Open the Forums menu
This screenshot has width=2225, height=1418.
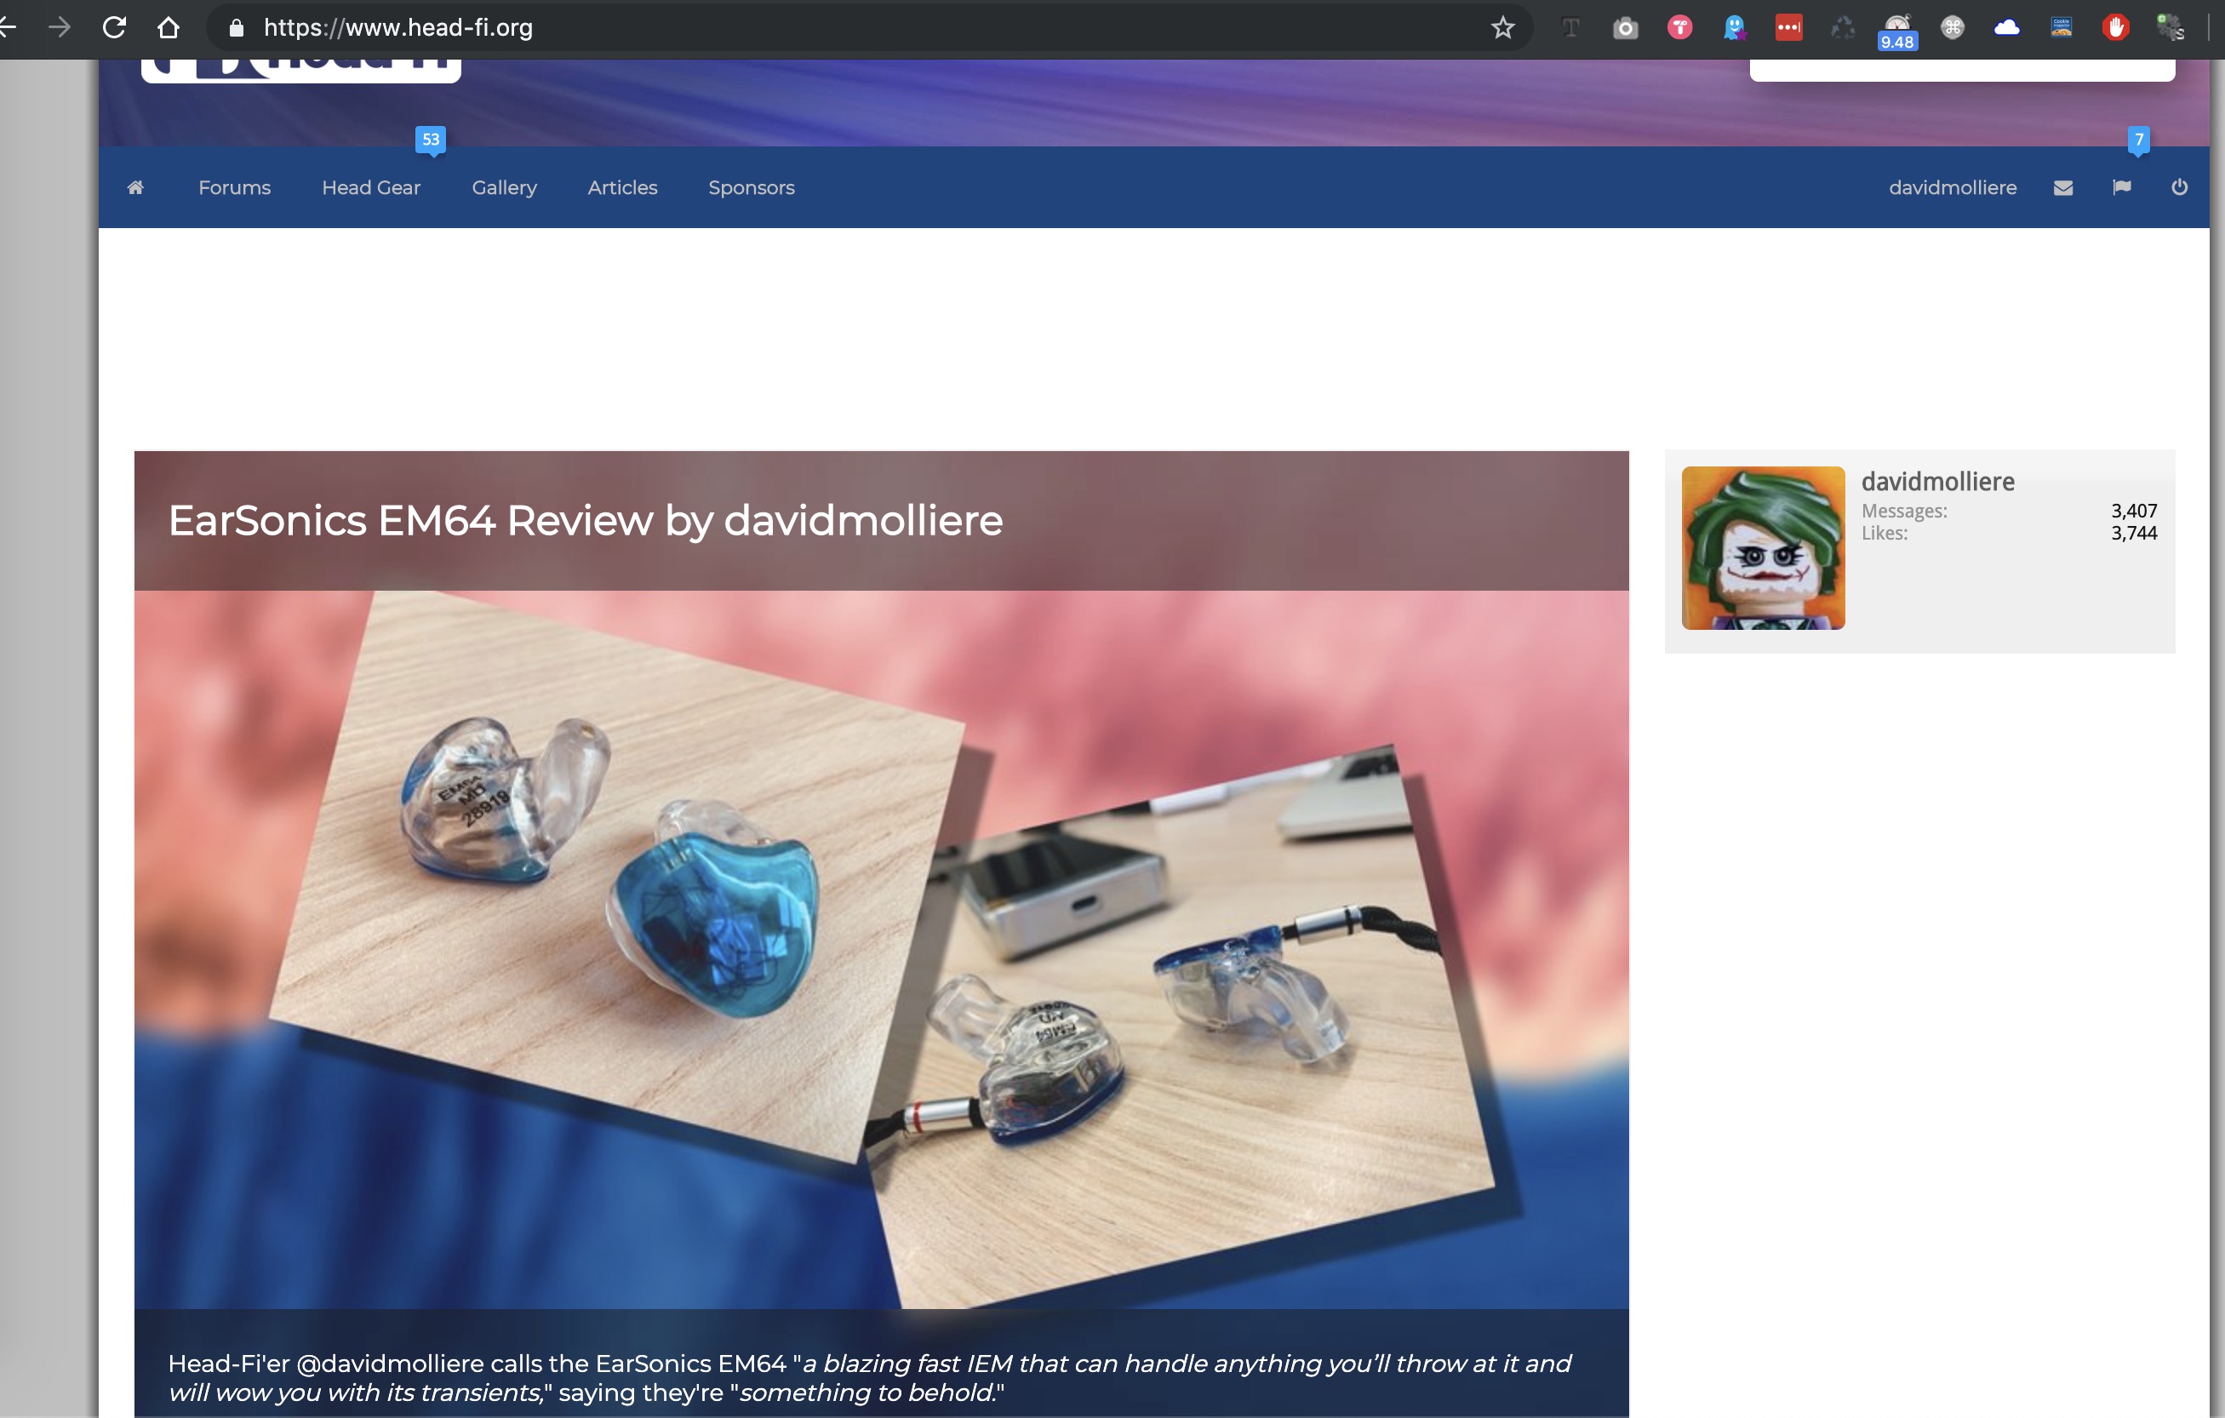[x=235, y=187]
